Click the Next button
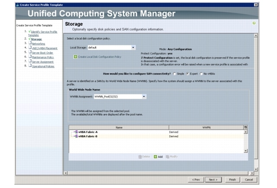The width and height of the screenshot is (277, 188). (x=213, y=179)
